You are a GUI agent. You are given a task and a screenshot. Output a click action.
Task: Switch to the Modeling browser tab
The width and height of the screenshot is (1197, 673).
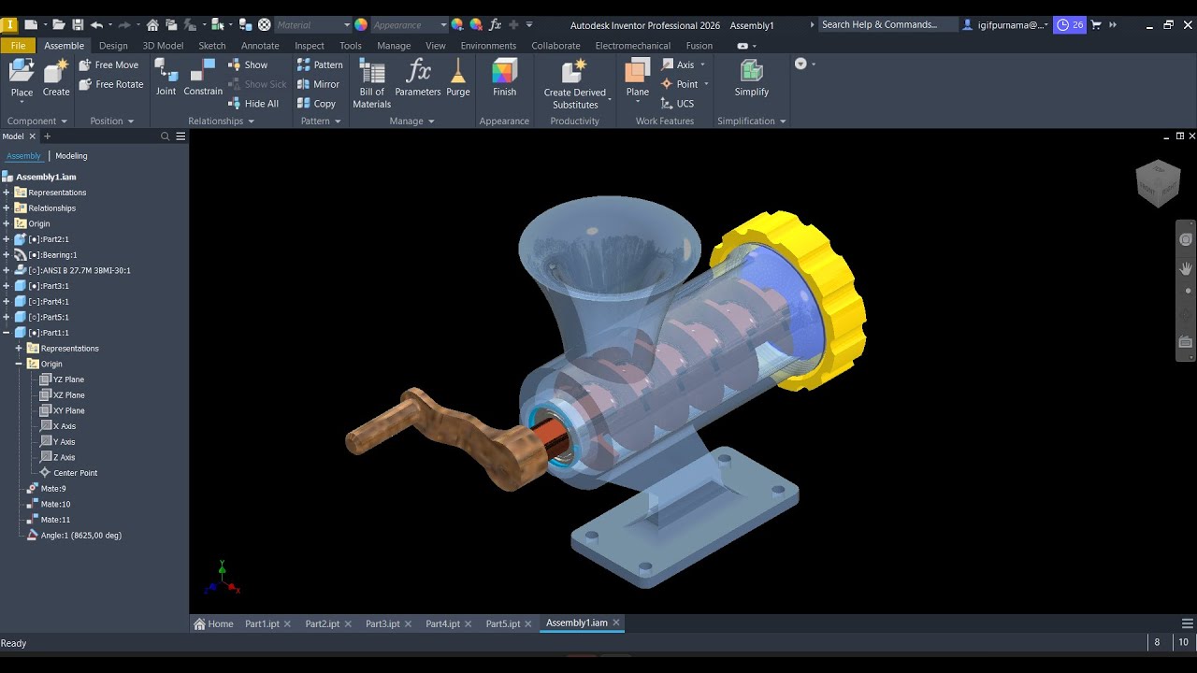pos(71,156)
